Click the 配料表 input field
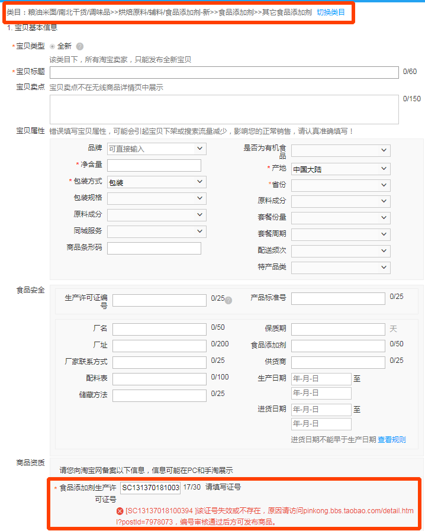Viewport: 425px width, 531px height. 159,379
